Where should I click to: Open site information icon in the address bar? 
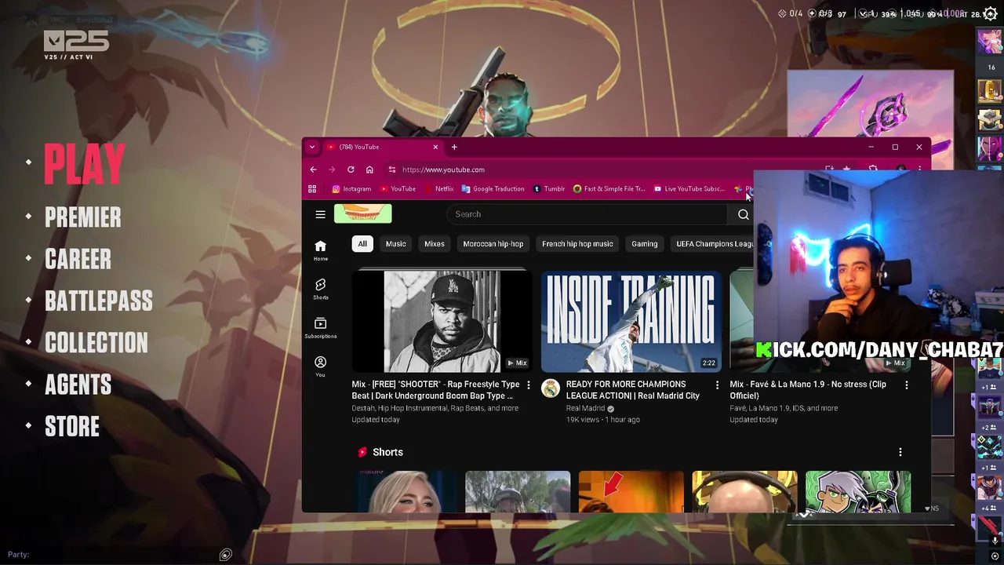[391, 169]
